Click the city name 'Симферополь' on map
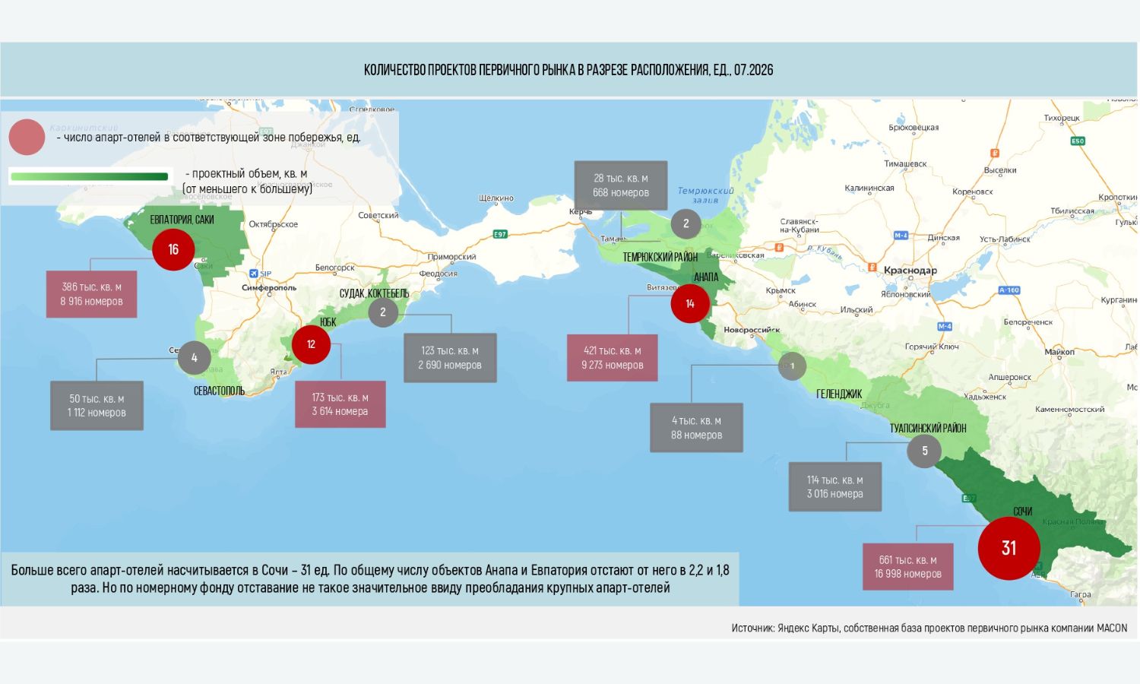Screen dimensions: 1140x684 [x=269, y=288]
